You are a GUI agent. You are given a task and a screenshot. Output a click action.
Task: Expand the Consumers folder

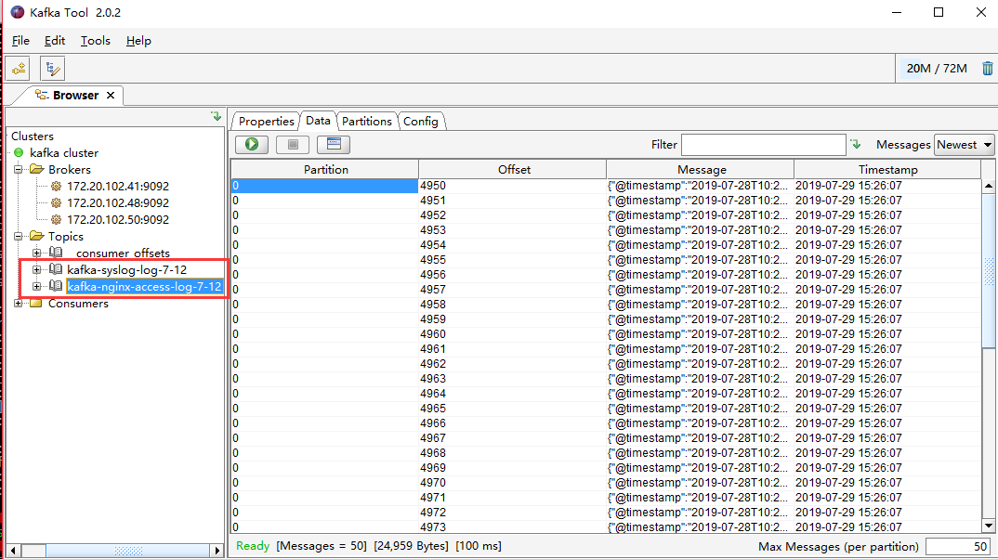(20, 304)
